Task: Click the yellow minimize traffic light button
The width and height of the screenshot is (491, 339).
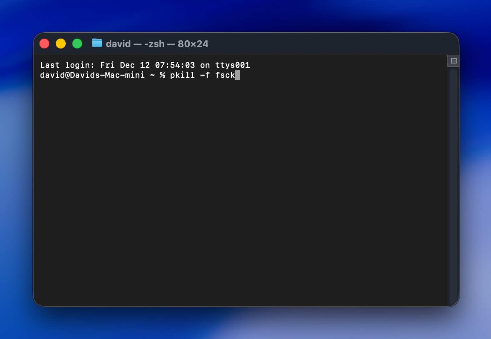Action: (61, 44)
